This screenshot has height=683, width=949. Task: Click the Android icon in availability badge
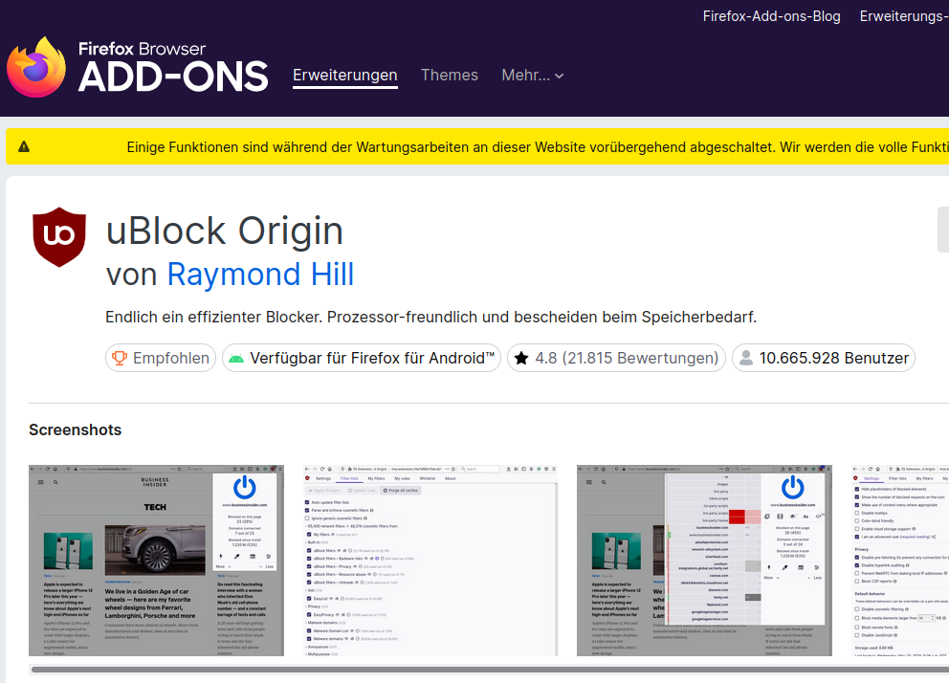236,359
